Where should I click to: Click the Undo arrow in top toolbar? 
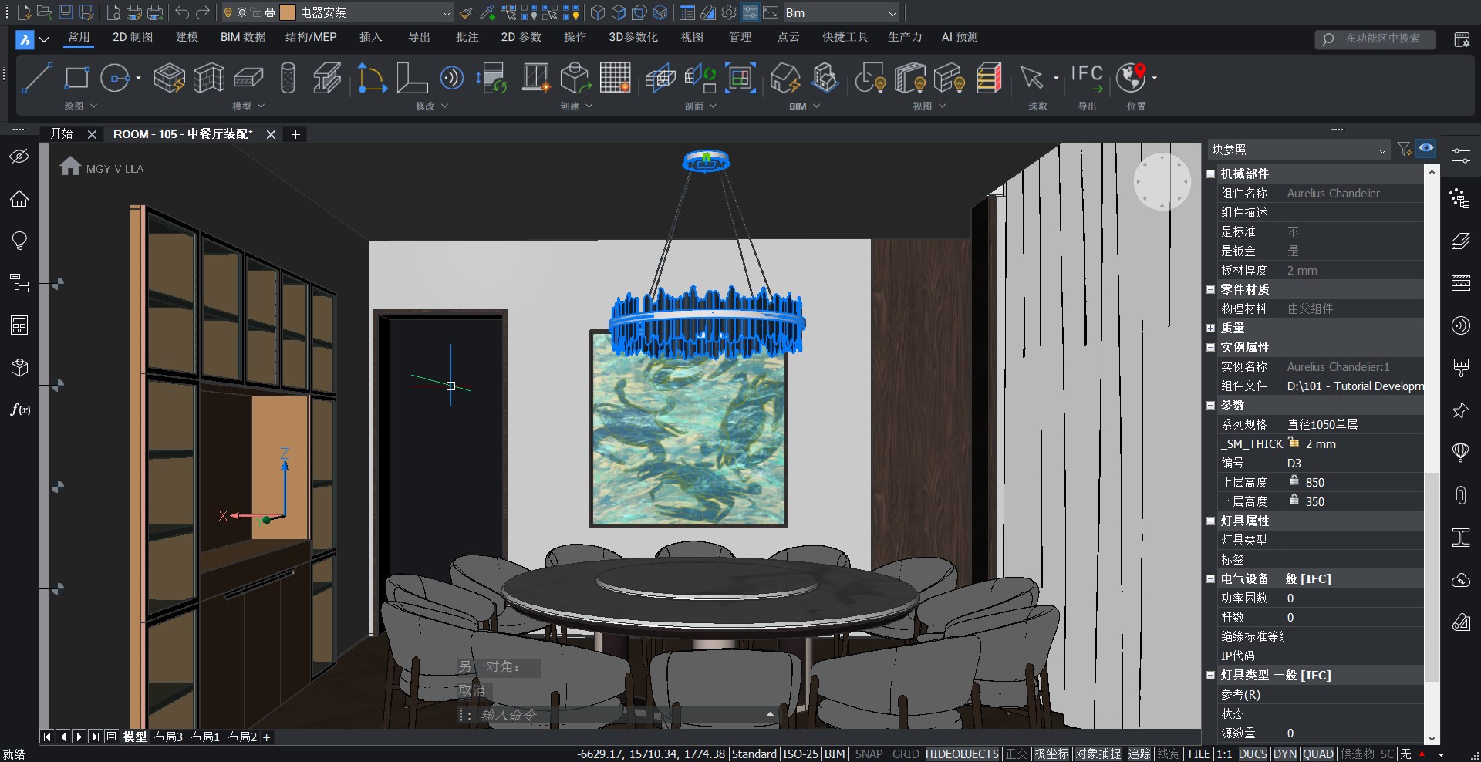pos(182,12)
